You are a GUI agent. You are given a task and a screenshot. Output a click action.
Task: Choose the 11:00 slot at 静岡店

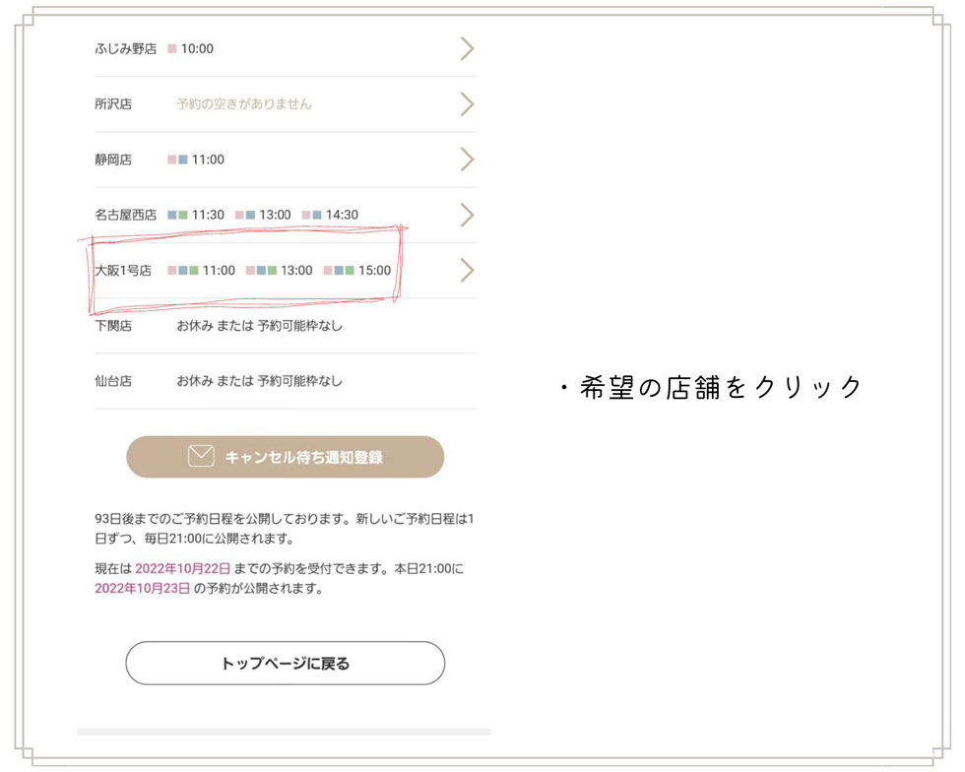click(x=207, y=160)
